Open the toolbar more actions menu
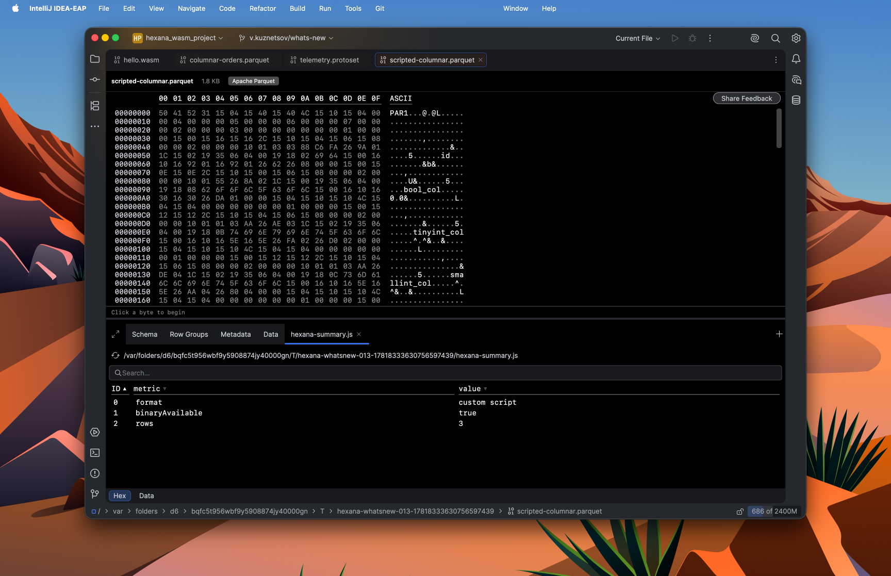891x576 pixels. pyautogui.click(x=710, y=38)
